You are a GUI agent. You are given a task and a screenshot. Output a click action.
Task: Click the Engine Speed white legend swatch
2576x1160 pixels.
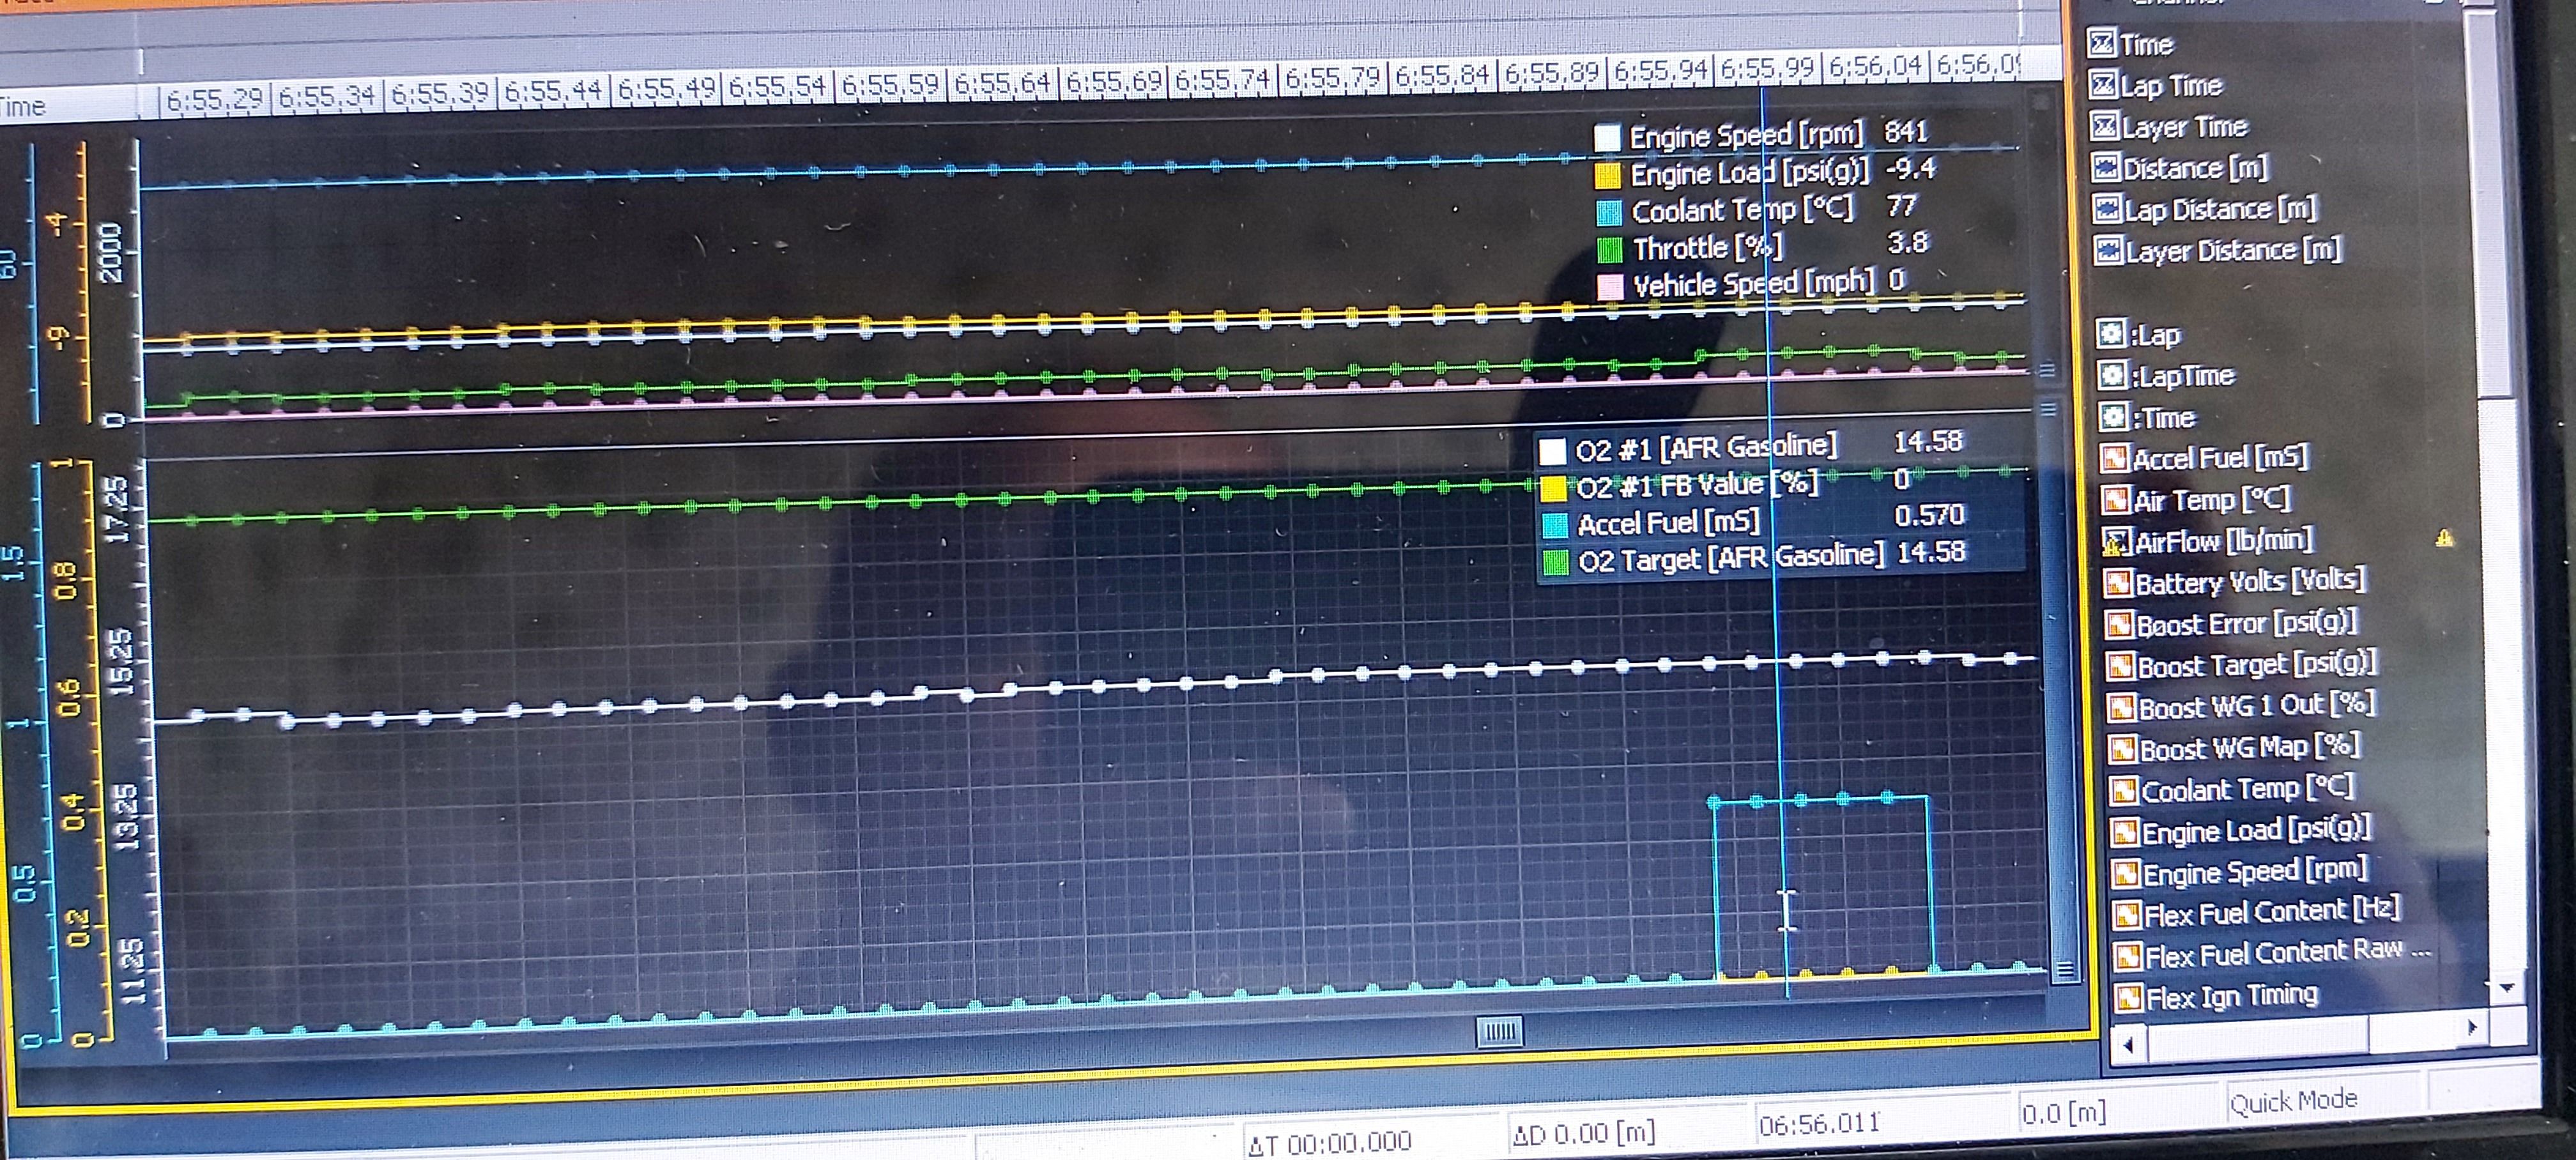[x=1607, y=138]
